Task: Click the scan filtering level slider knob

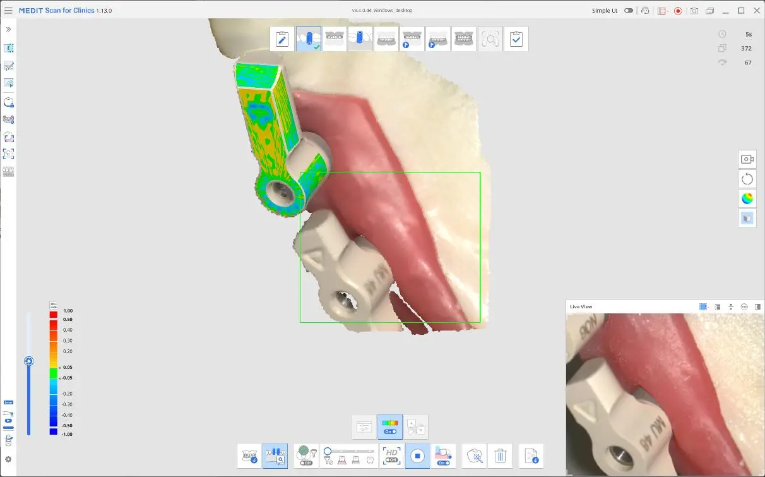Action: (328, 450)
